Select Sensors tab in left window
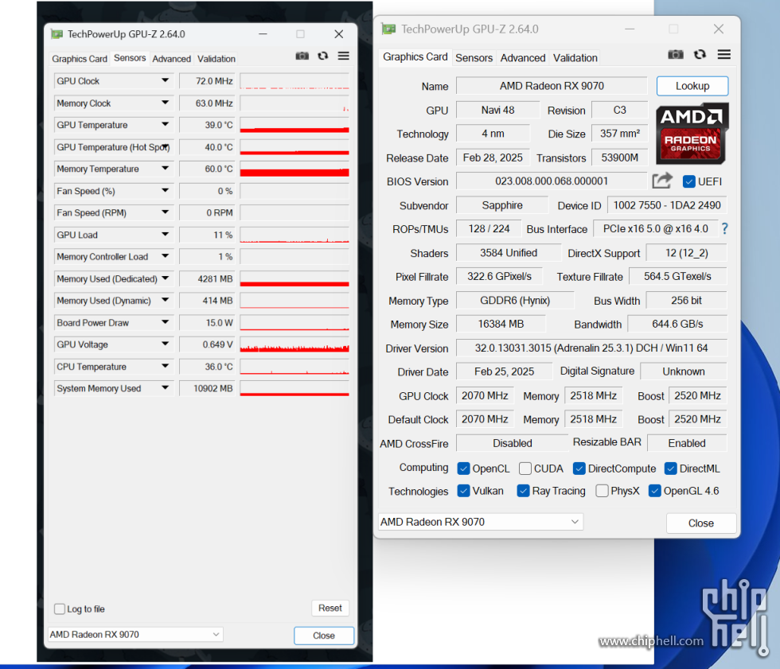The image size is (780, 669). (130, 57)
